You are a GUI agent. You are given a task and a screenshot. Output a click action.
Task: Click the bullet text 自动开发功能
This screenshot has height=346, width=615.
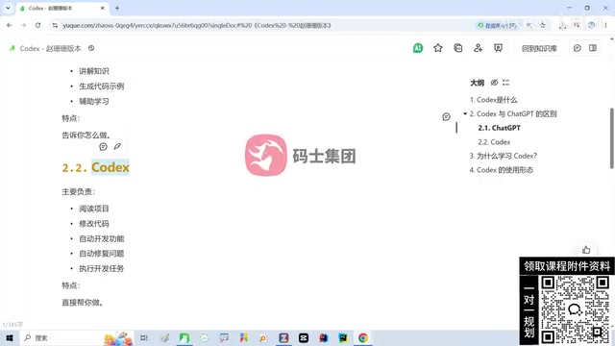[102, 238]
